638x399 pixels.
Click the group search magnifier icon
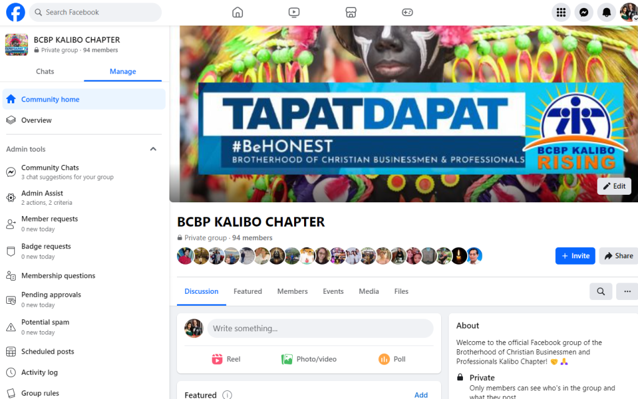(601, 291)
